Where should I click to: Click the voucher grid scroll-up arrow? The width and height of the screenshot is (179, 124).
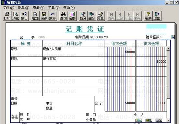click(x=168, y=48)
